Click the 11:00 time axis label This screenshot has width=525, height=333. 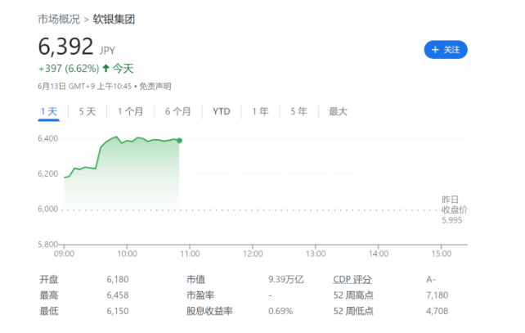click(x=190, y=254)
